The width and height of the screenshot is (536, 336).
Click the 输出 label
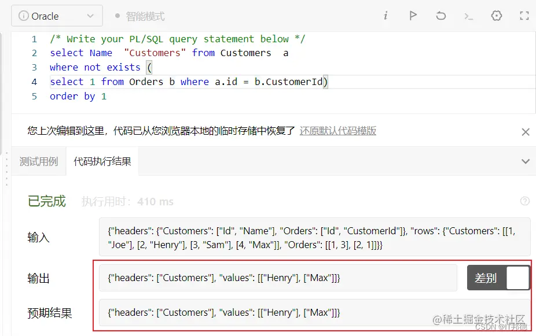(x=38, y=278)
